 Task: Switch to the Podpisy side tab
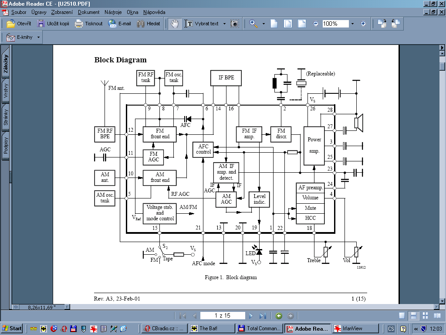6,146
